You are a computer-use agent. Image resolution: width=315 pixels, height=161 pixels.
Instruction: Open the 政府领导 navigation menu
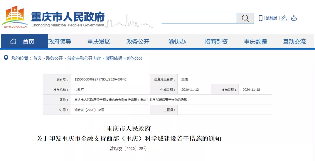point(60,42)
